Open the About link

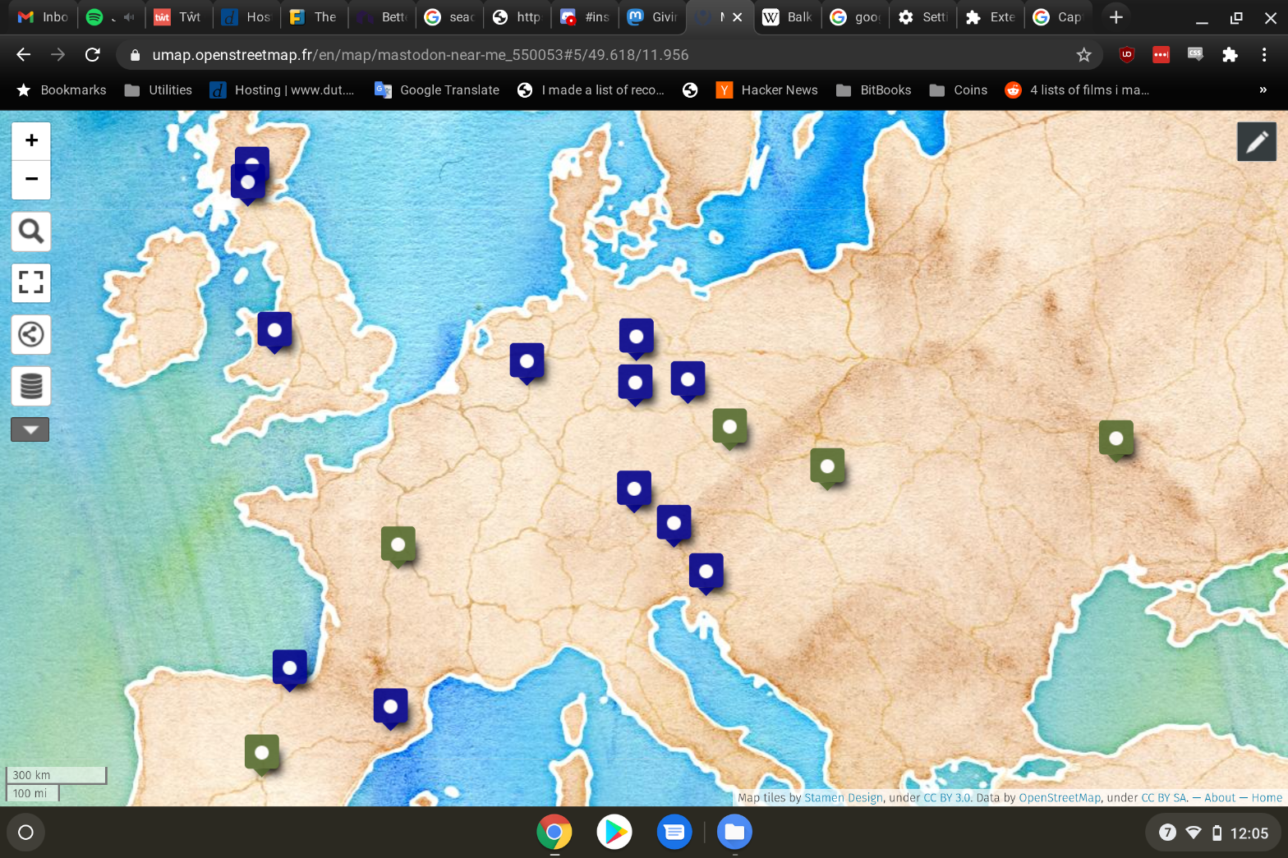pos(1220,797)
